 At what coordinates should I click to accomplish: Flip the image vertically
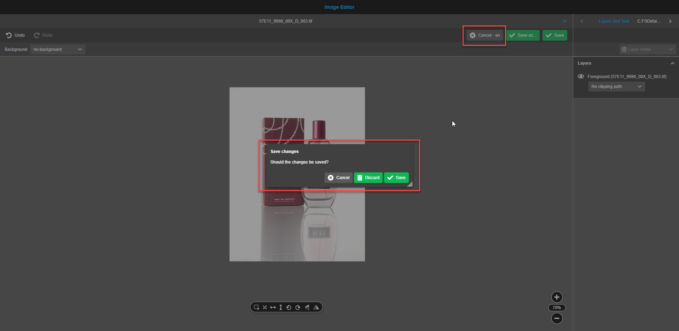[307, 307]
